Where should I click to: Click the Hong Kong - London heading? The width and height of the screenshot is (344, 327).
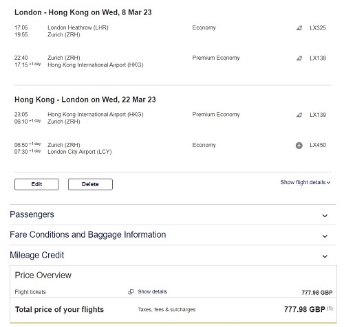(x=85, y=100)
